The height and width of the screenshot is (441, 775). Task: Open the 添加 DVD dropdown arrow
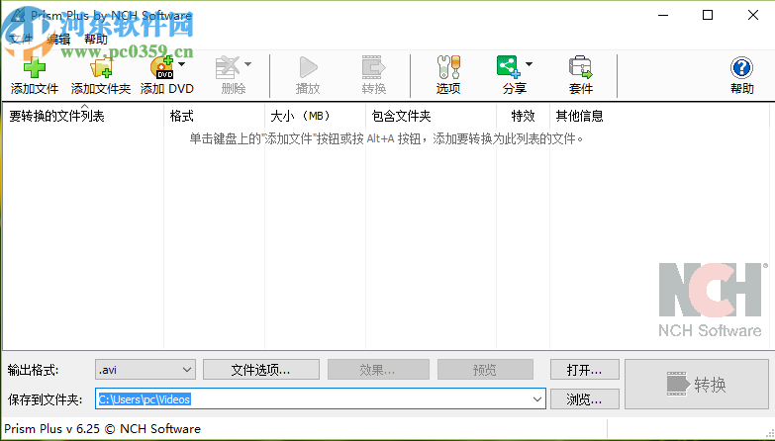(181, 64)
